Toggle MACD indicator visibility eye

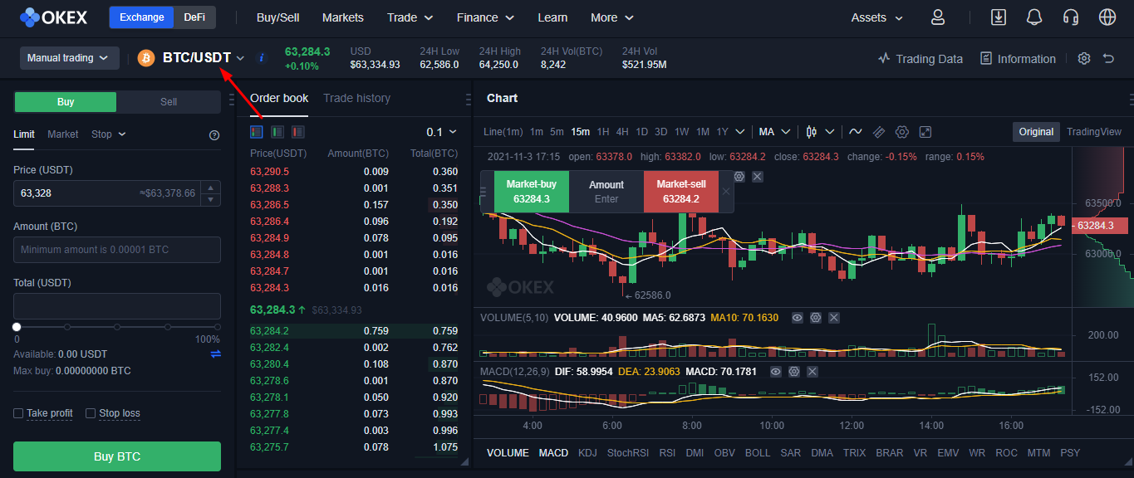click(x=776, y=372)
